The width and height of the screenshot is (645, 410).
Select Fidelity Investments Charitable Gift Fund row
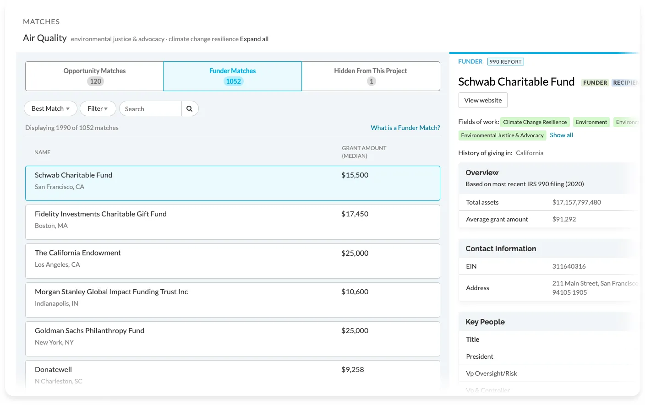[233, 222]
